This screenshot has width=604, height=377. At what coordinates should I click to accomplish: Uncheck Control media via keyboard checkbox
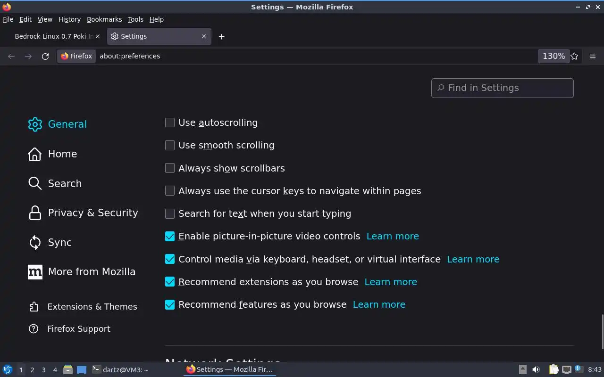coord(170,259)
